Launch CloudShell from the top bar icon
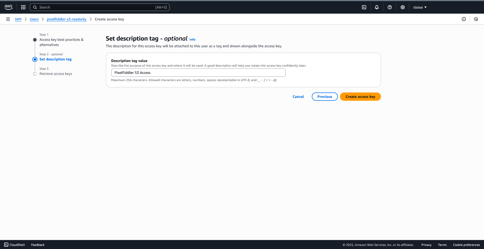 click(364, 7)
